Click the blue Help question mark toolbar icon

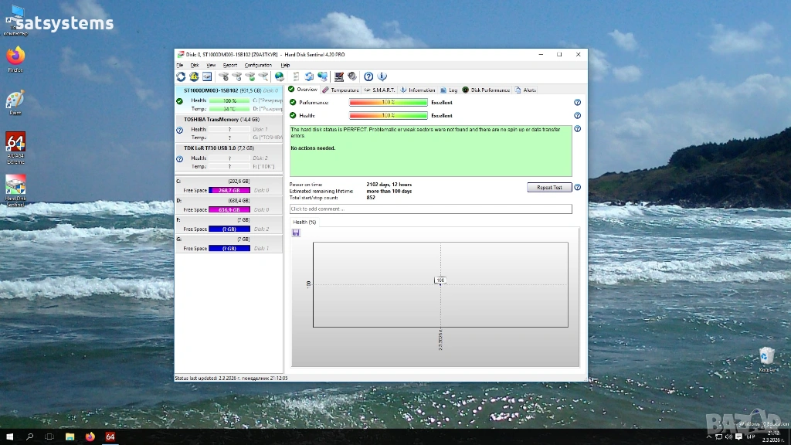(x=368, y=76)
